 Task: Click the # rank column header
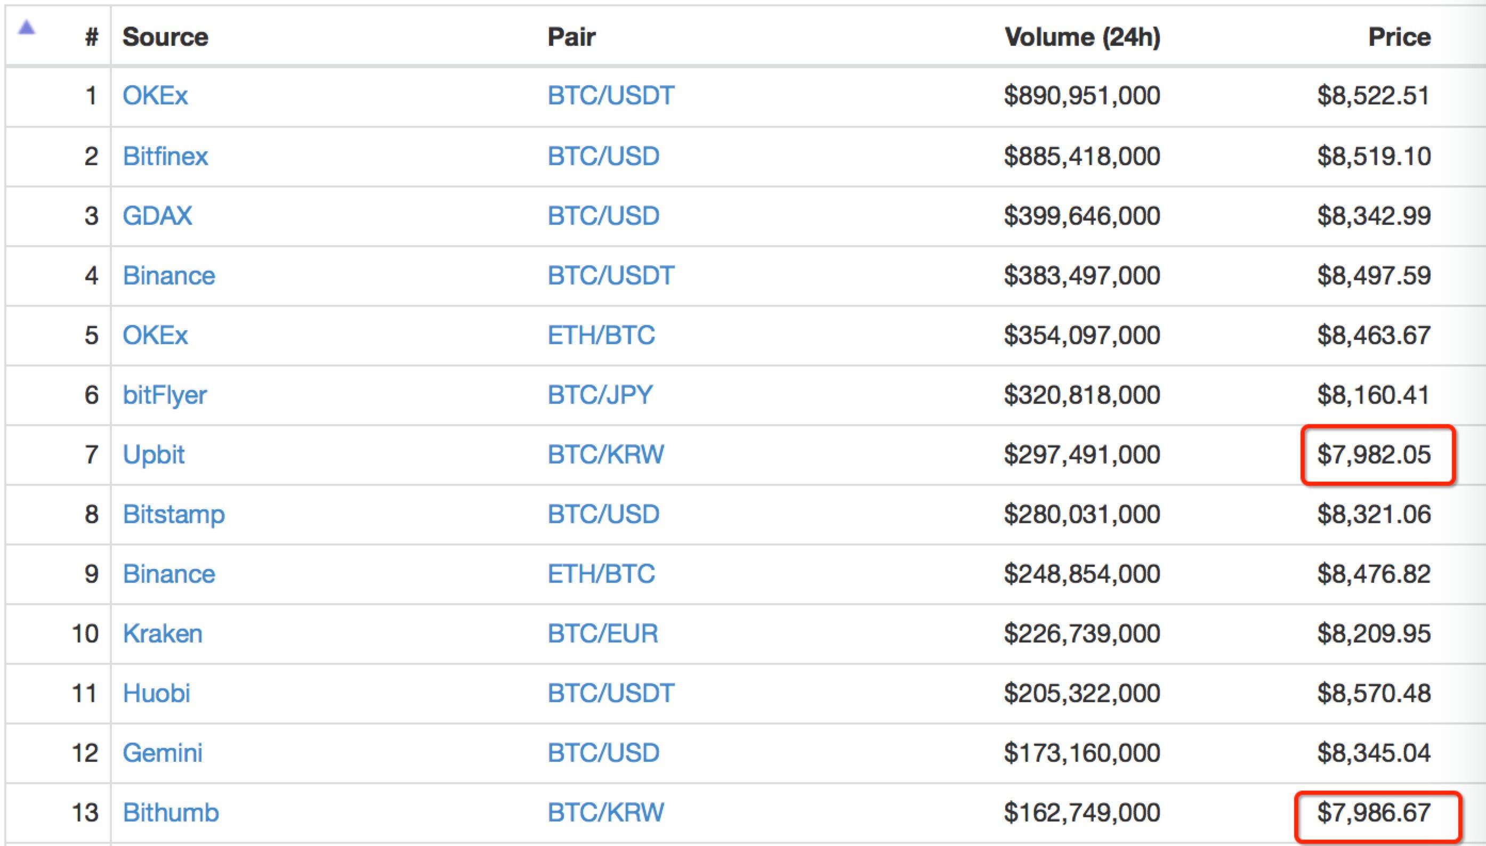(x=91, y=37)
